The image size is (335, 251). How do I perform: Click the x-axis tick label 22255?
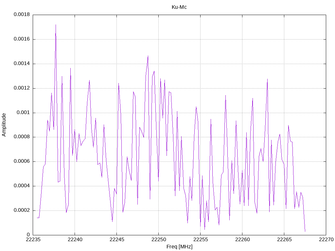201,240
